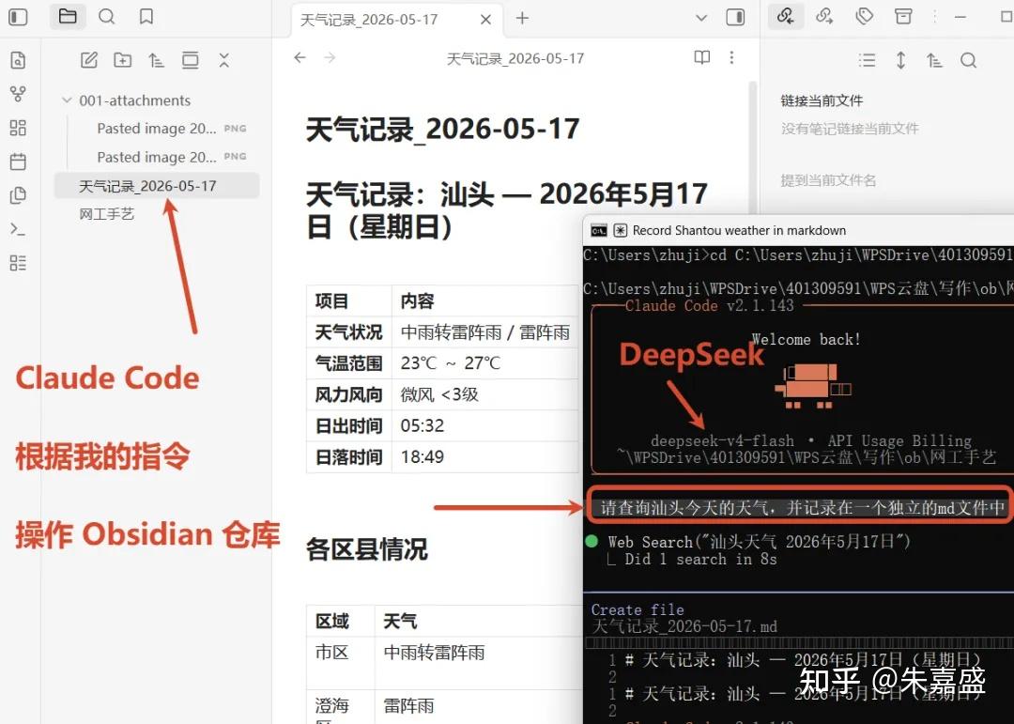
Task: Click the 18:49 sunset time cell
Action: [x=485, y=456]
